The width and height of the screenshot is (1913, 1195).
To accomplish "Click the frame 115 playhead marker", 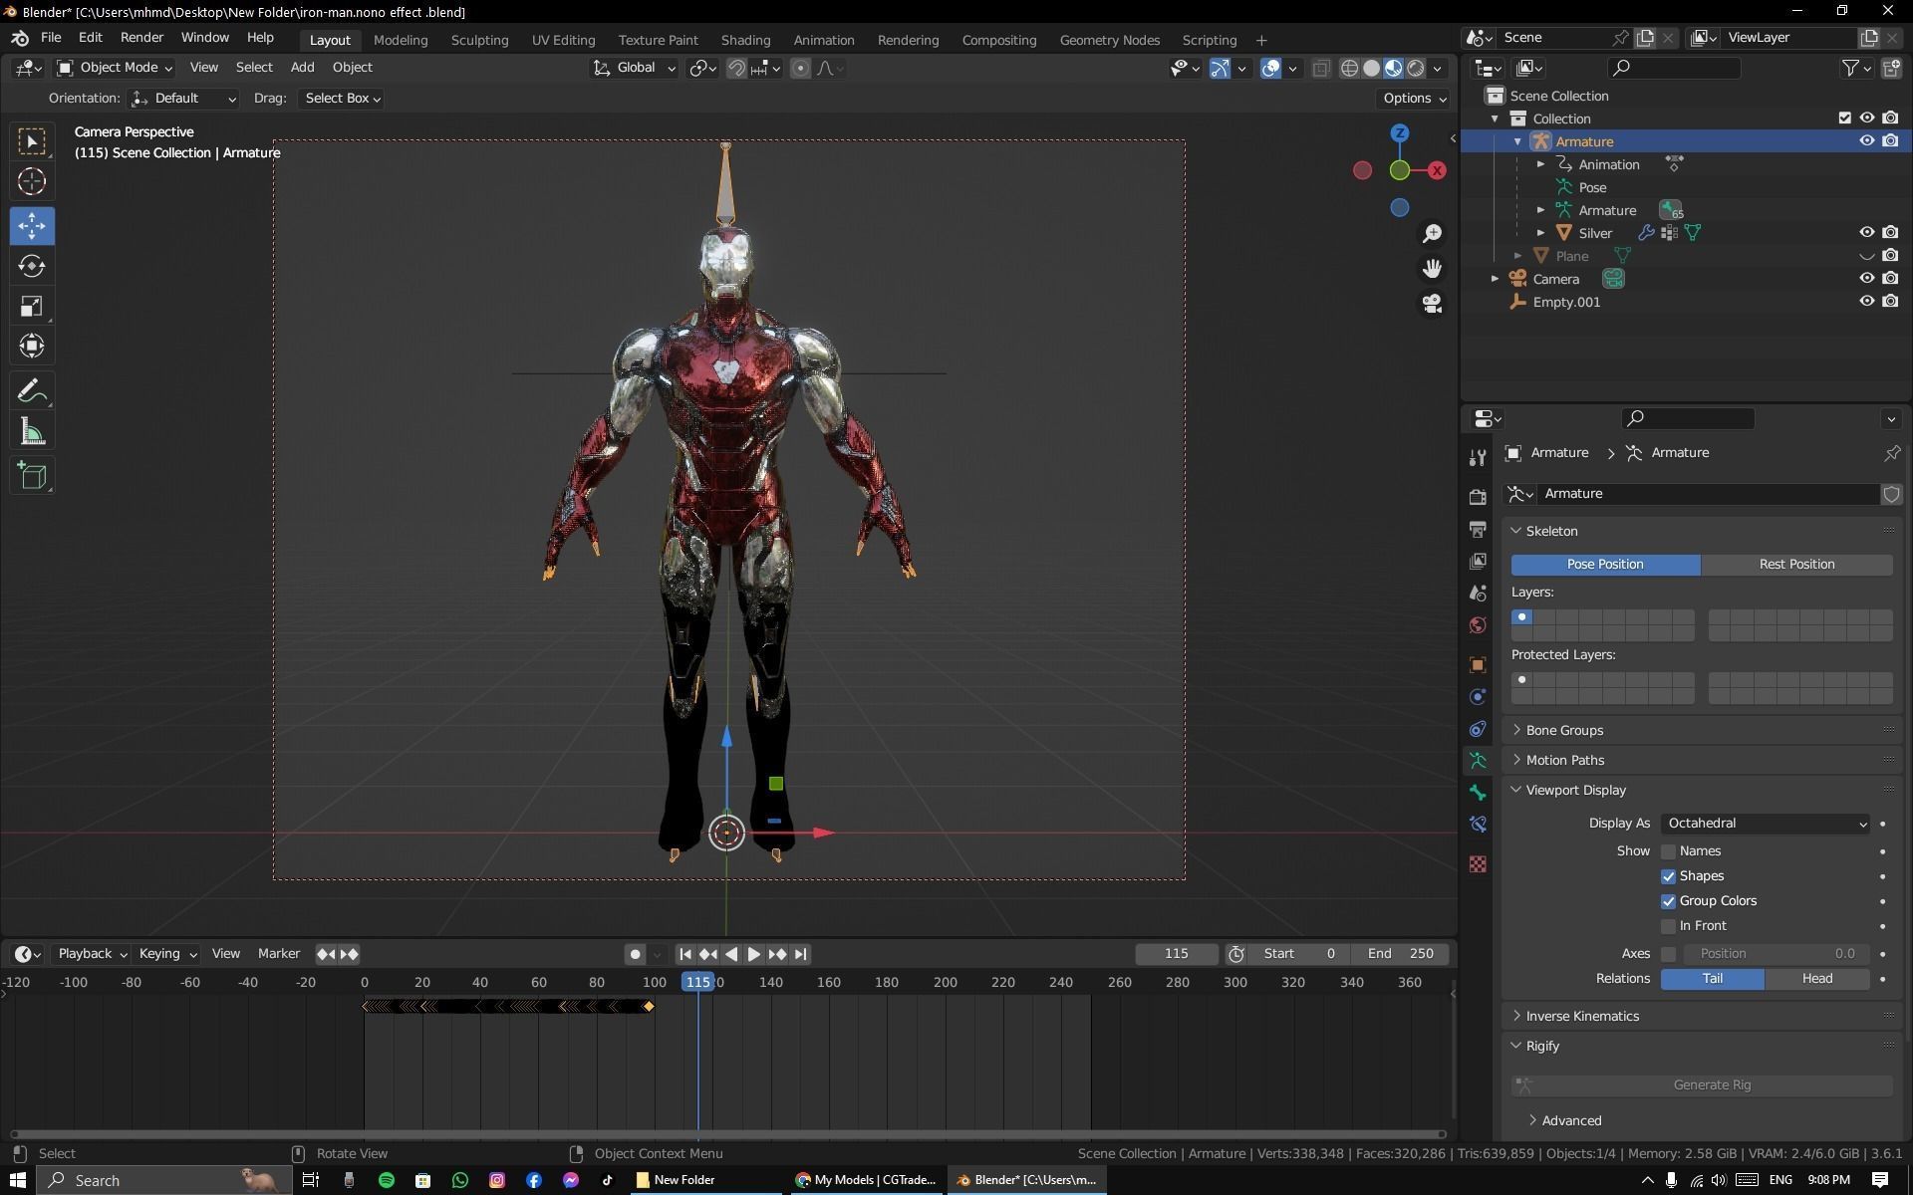I will 697,983.
